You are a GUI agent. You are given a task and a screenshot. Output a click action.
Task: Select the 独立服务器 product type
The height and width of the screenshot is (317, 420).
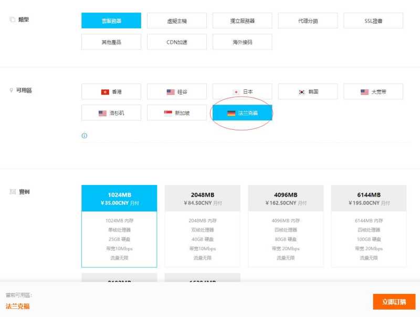pyautogui.click(x=243, y=21)
